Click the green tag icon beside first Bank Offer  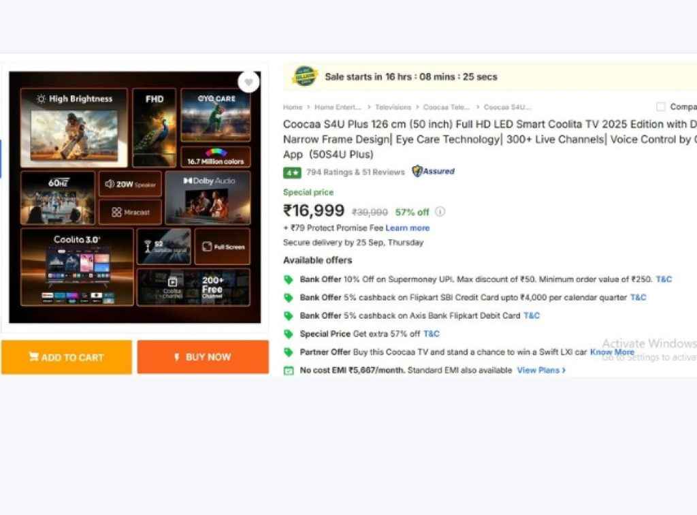pos(289,279)
